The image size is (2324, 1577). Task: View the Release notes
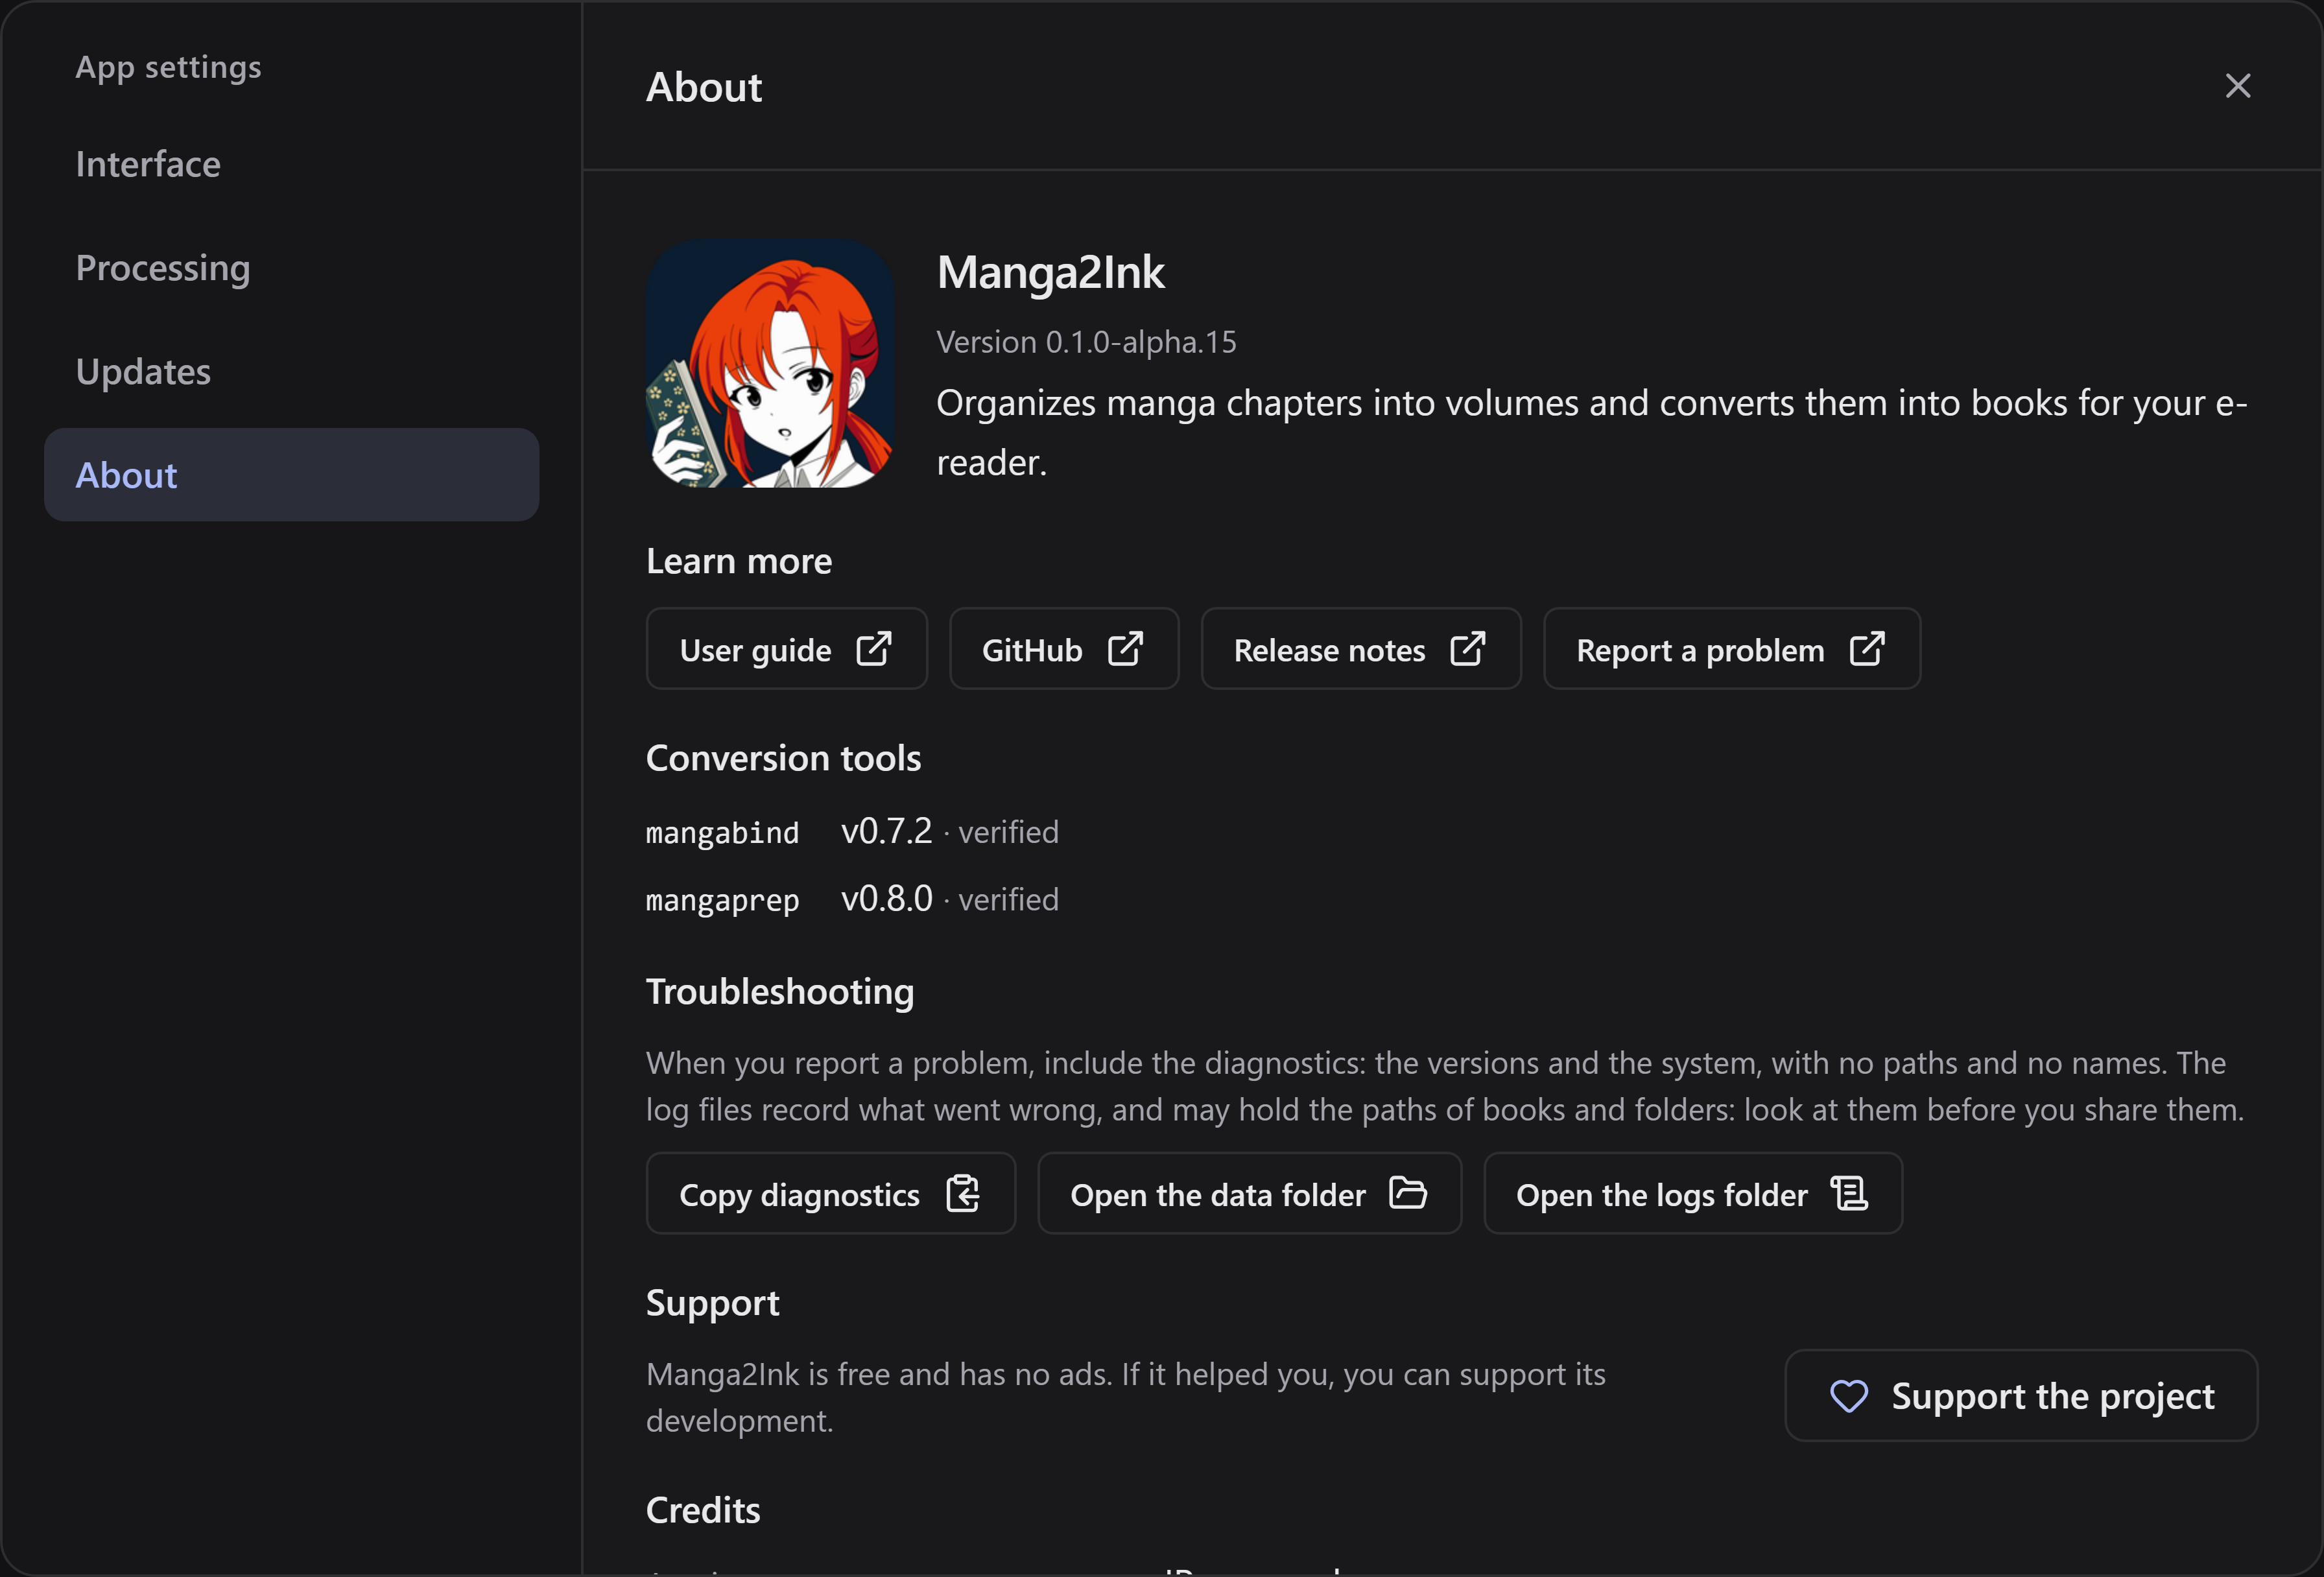[x=1361, y=649]
